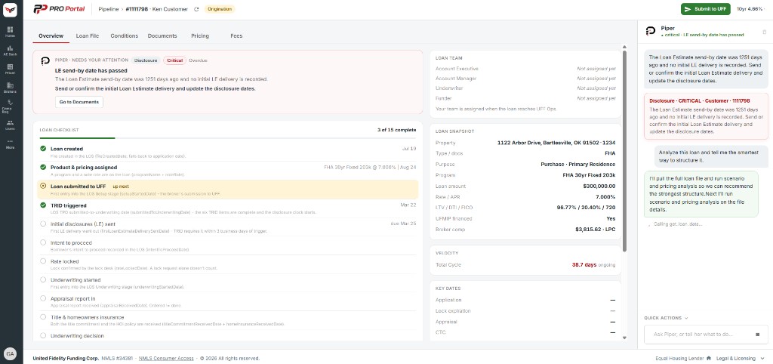The height and width of the screenshot is (364, 773).
Task: Click the loan checklist progress bar
Action: tap(228, 138)
